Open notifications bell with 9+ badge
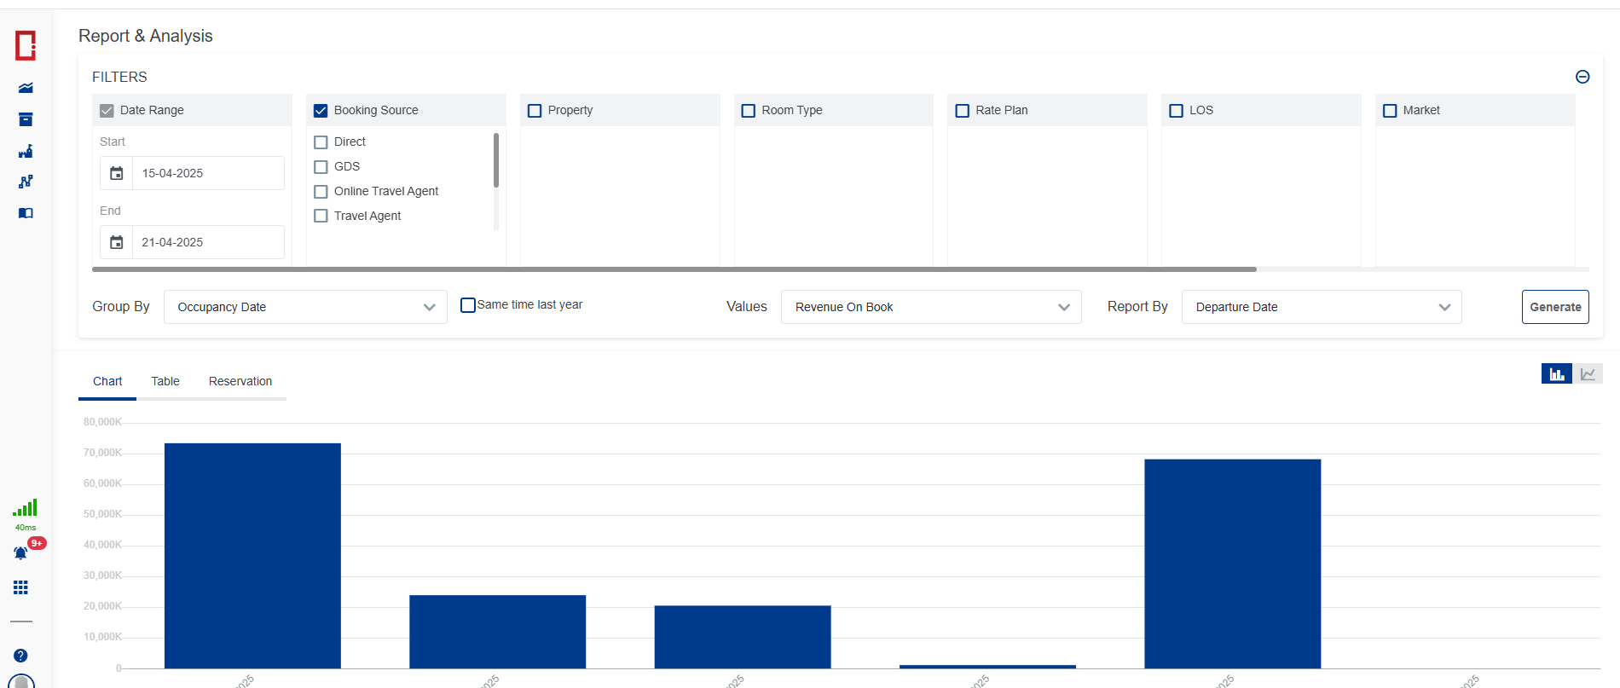The height and width of the screenshot is (688, 1620). click(x=21, y=553)
